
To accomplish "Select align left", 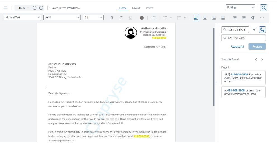I will (196, 18).
